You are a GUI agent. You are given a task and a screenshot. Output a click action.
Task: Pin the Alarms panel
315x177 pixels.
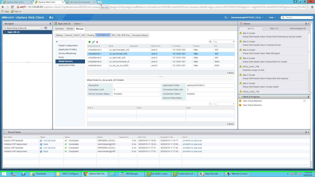click(306, 24)
